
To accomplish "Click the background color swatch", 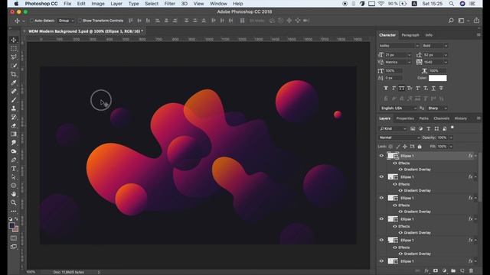I will coord(15,229).
